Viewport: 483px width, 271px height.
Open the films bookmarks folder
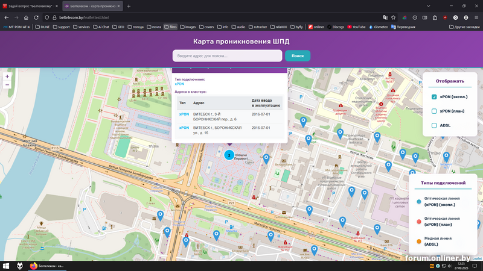[x=170, y=27]
